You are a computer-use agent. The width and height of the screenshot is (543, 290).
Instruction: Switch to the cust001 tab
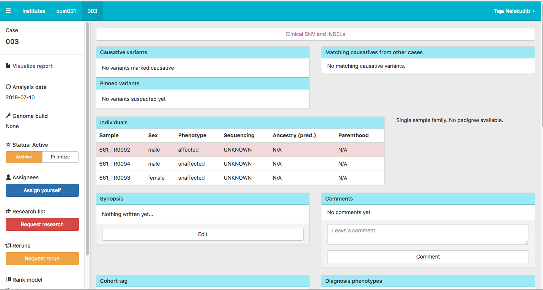tap(66, 11)
